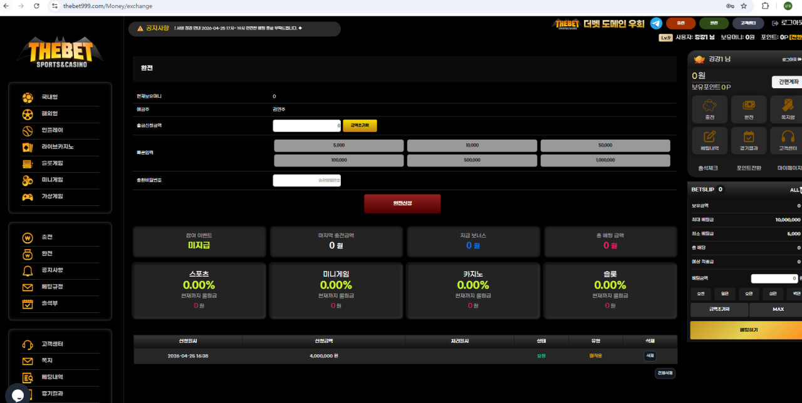Open the chat bubble widget icon
Image resolution: width=802 pixels, height=403 pixels.
(x=17, y=394)
